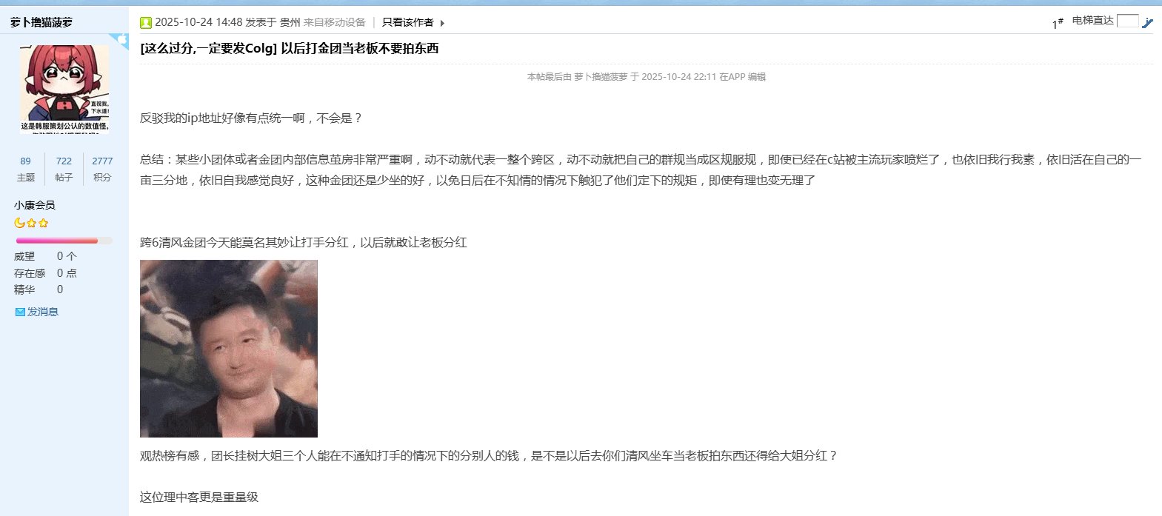Click the post title 以后打金团当老板不要拍东西
This screenshot has width=1162, height=516.
(x=360, y=49)
